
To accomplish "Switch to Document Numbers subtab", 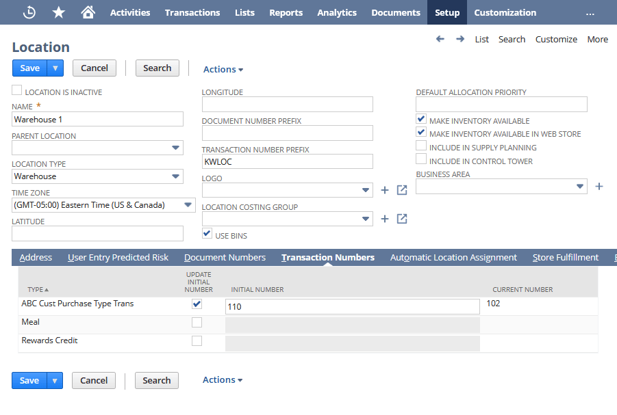I will click(x=225, y=258).
